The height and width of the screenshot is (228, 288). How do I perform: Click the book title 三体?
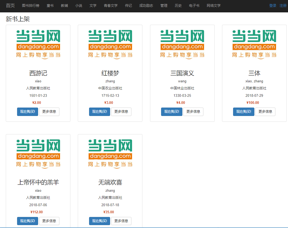254,73
